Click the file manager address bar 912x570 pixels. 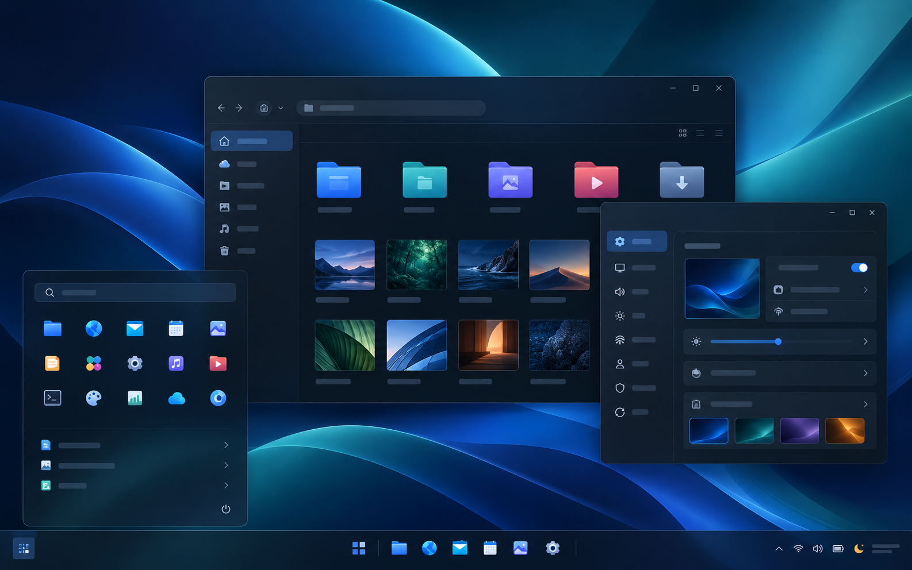tap(391, 108)
